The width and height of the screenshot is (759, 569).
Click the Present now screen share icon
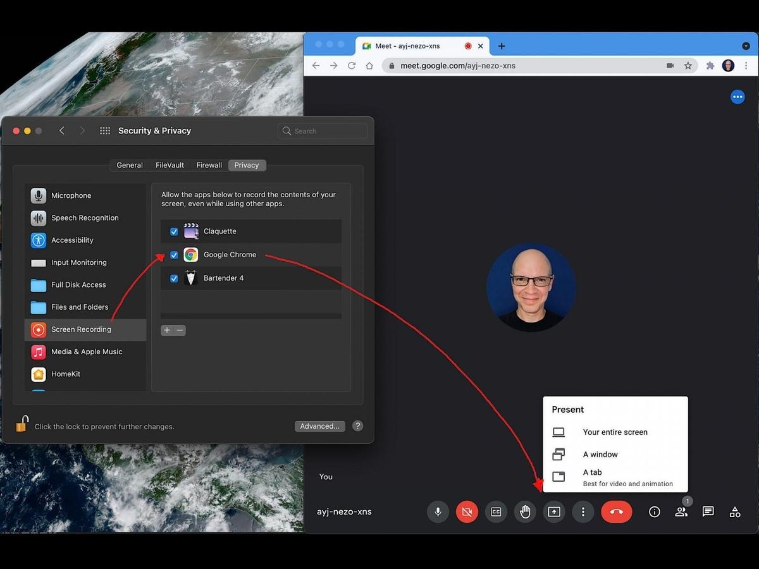(554, 512)
